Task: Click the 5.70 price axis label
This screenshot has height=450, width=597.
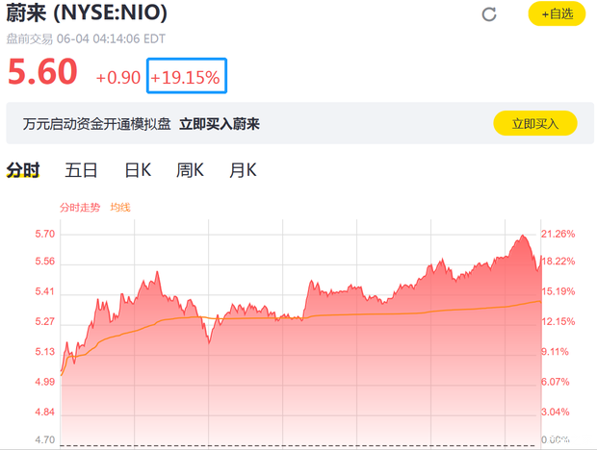Action: point(45,234)
